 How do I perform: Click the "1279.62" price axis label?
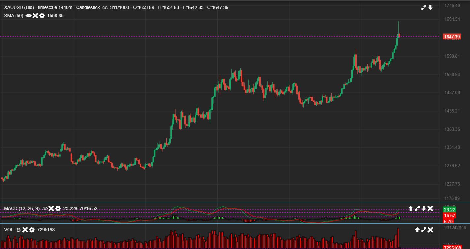(452, 166)
